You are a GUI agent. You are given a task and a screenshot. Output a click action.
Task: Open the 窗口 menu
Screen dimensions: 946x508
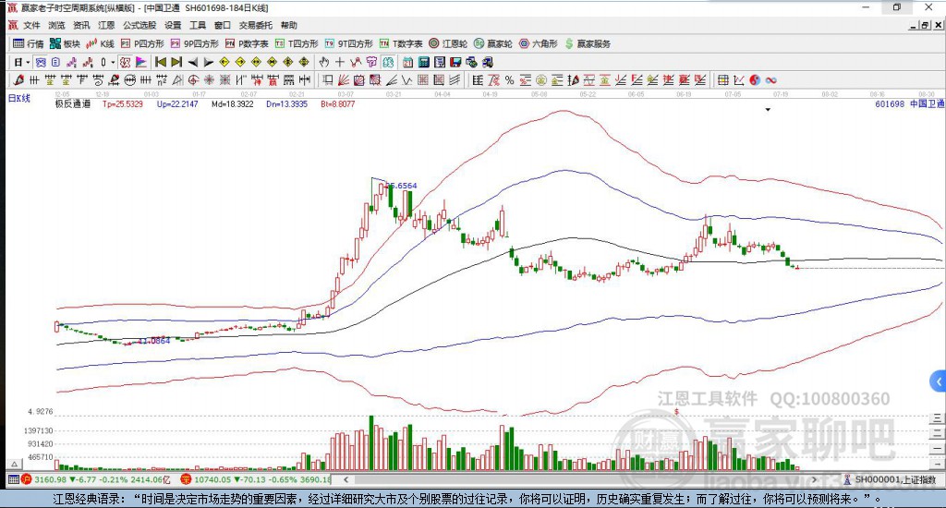(222, 25)
